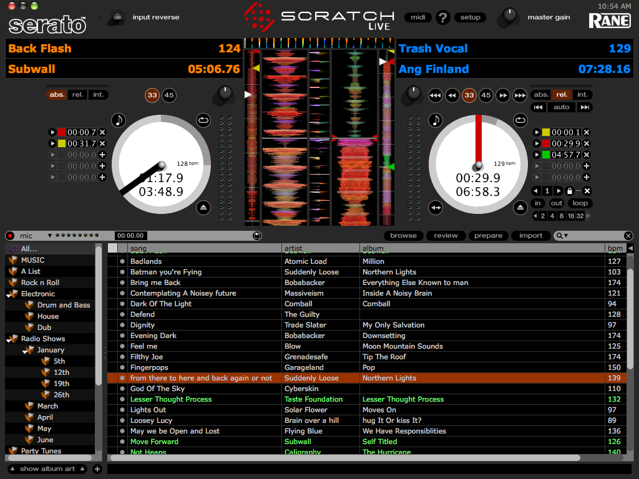Adjust the left deck gain knob
The image size is (639, 479).
point(224,94)
